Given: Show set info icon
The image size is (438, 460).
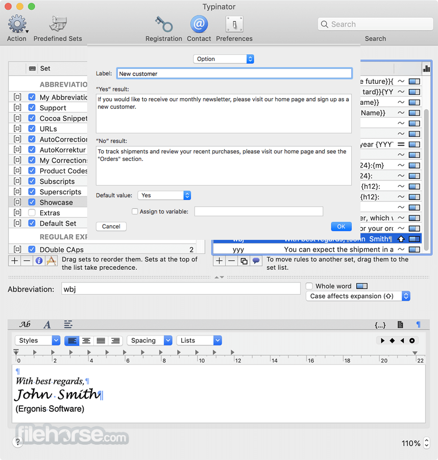Looking at the screenshot, I should (39, 261).
